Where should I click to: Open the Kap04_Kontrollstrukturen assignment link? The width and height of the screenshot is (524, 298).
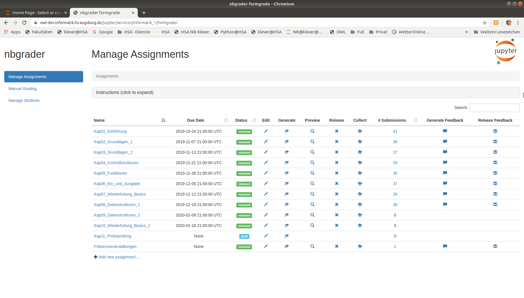click(x=116, y=163)
